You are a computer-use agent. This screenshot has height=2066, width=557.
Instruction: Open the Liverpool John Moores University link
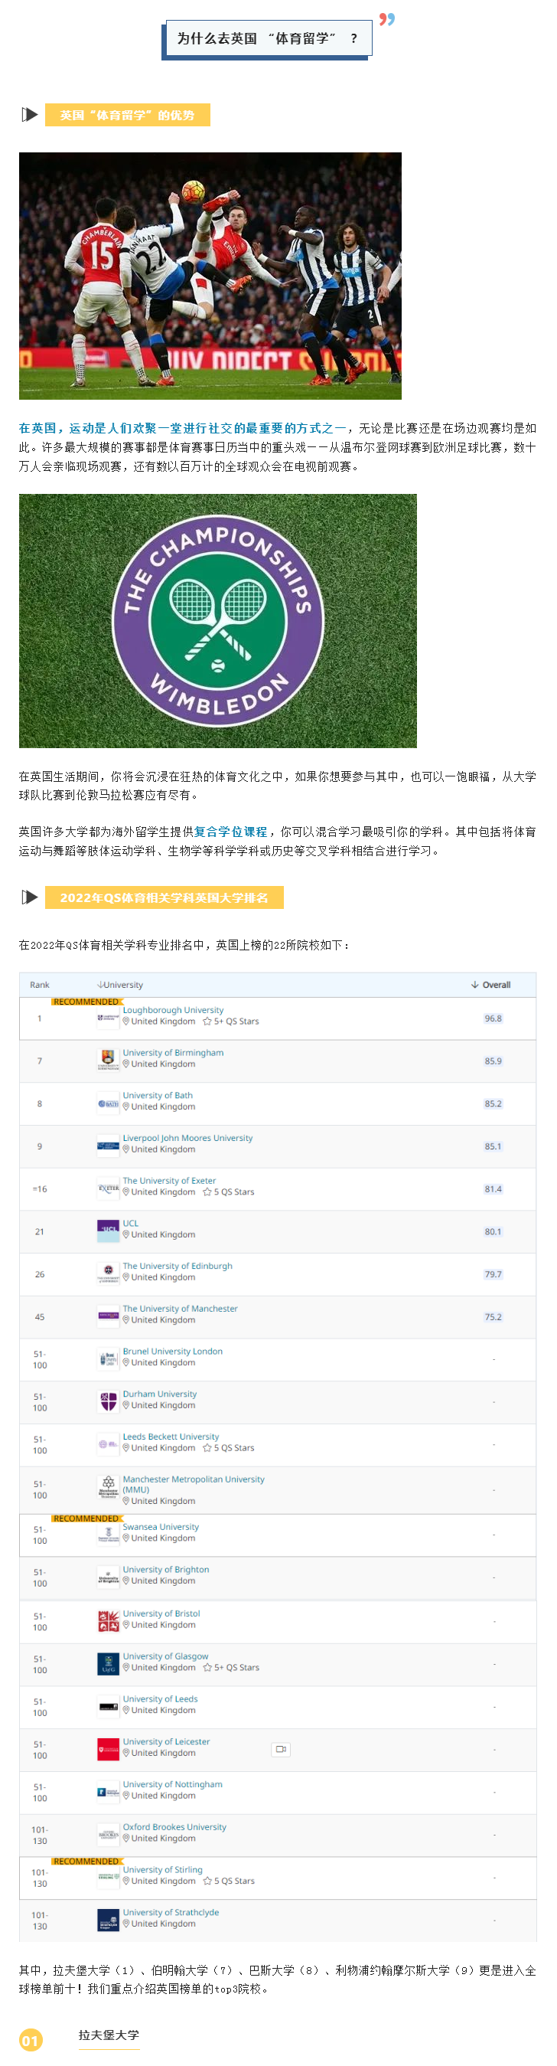pos(187,1137)
